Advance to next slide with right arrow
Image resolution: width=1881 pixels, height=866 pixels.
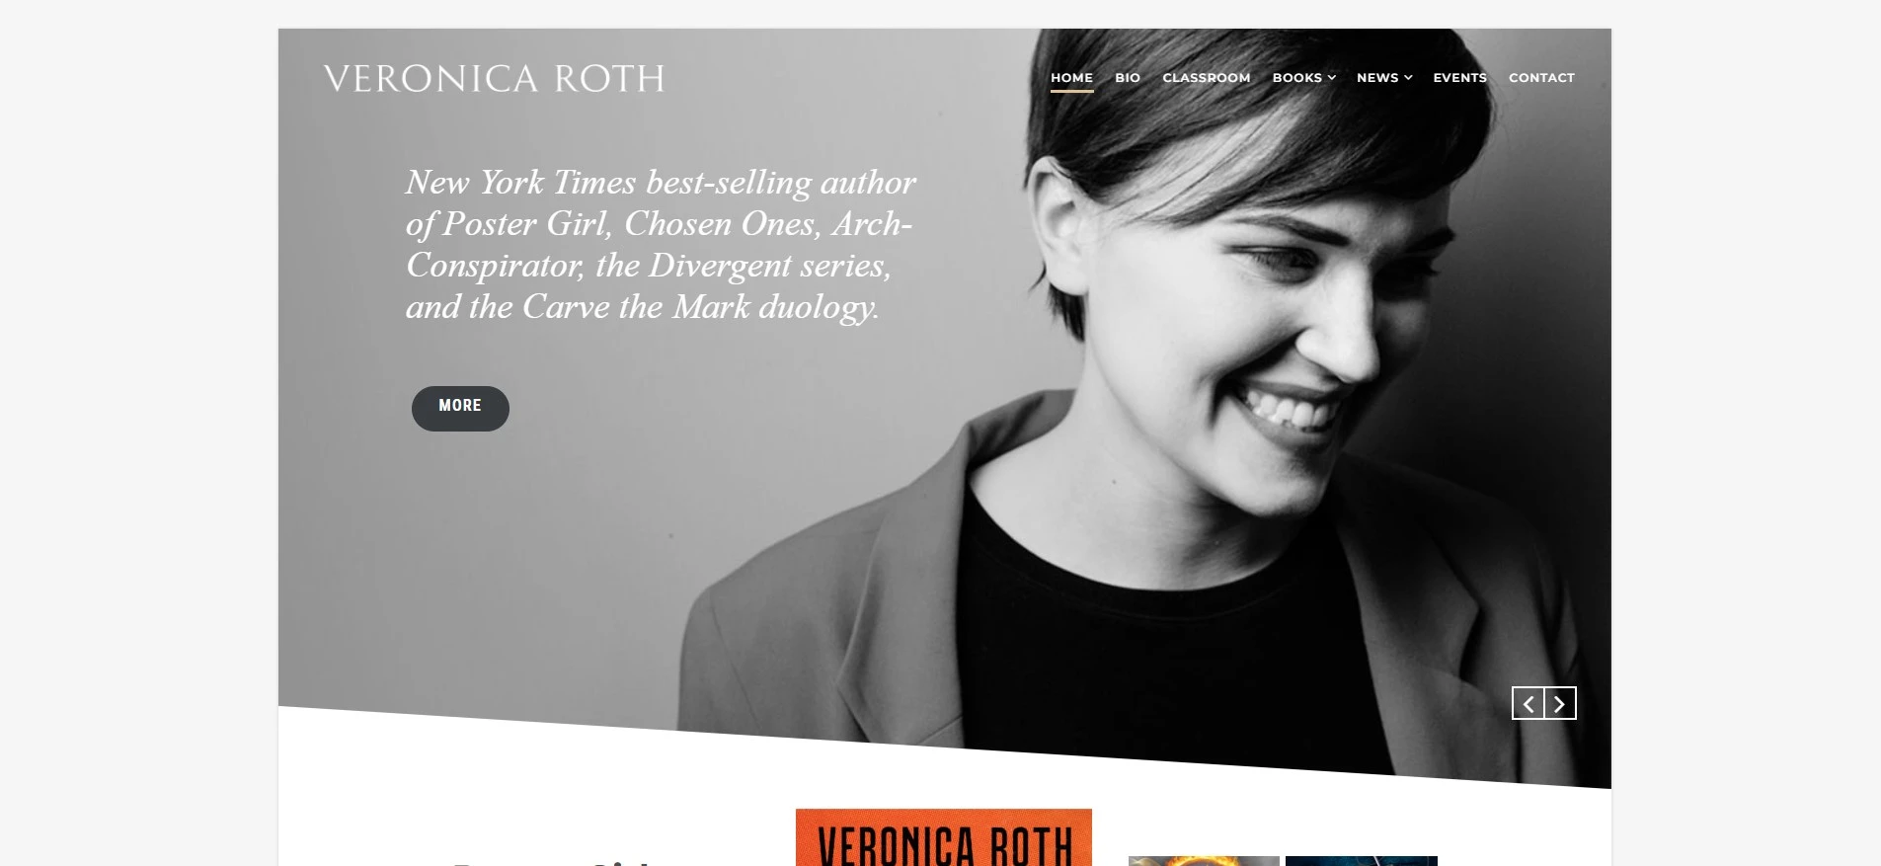point(1560,703)
